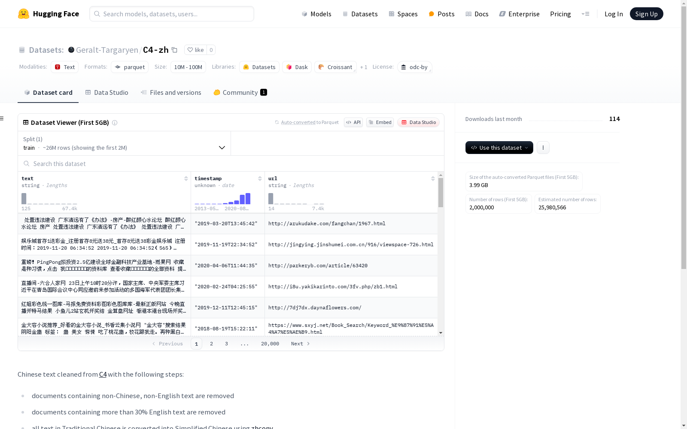The width and height of the screenshot is (687, 429).
Task: Click the parquet format tag
Action: [x=130, y=67]
